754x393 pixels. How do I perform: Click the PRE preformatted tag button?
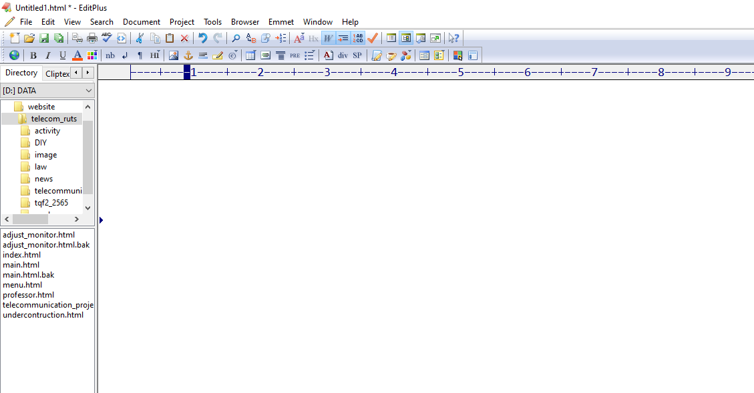[295, 55]
